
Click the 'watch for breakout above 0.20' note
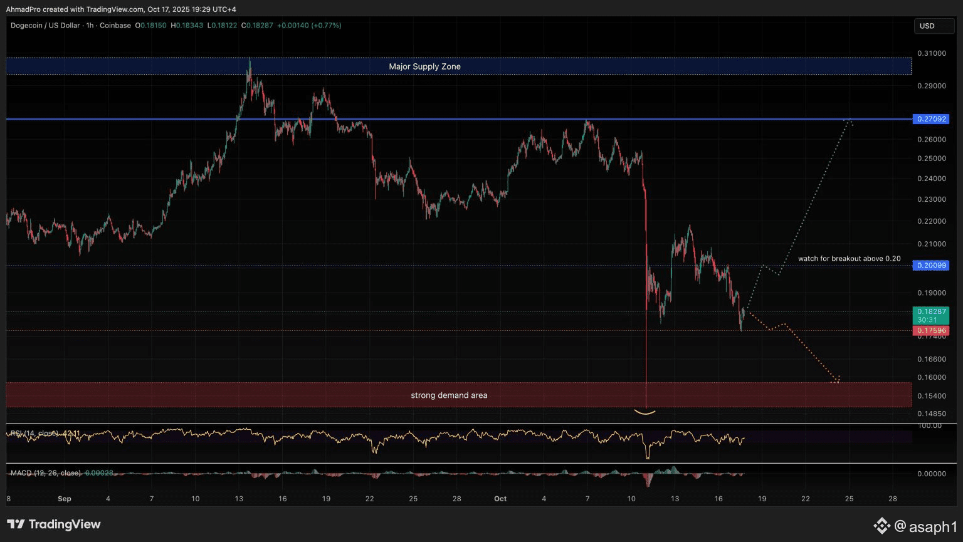[849, 259]
